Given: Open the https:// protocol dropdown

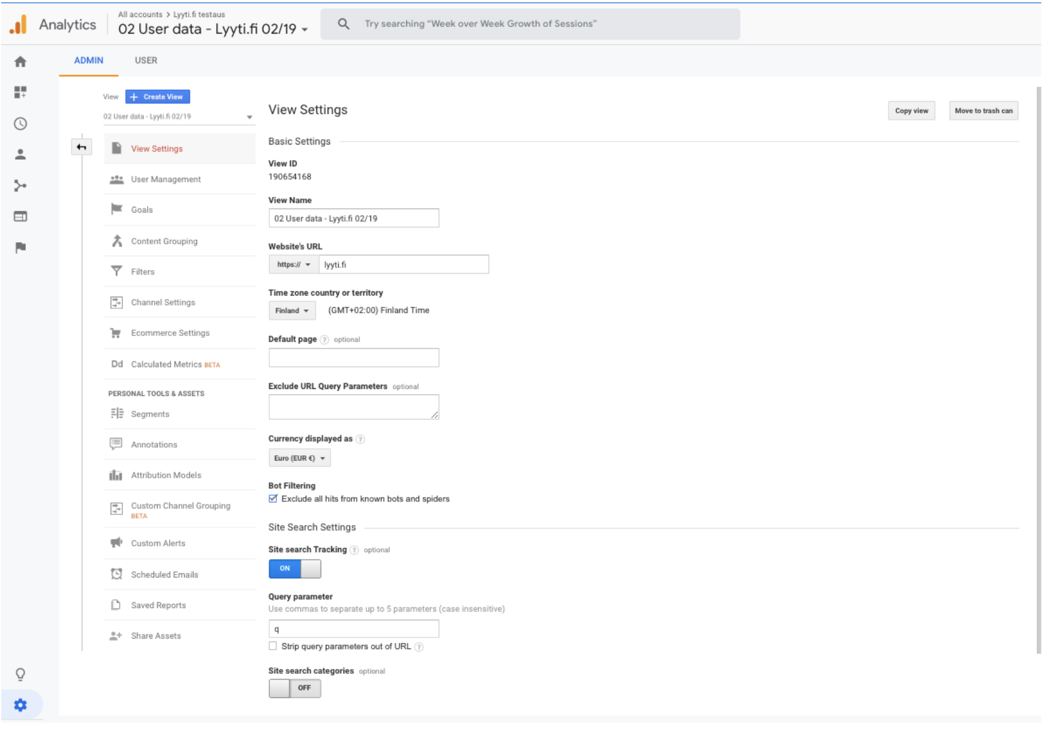Looking at the screenshot, I should (x=293, y=265).
